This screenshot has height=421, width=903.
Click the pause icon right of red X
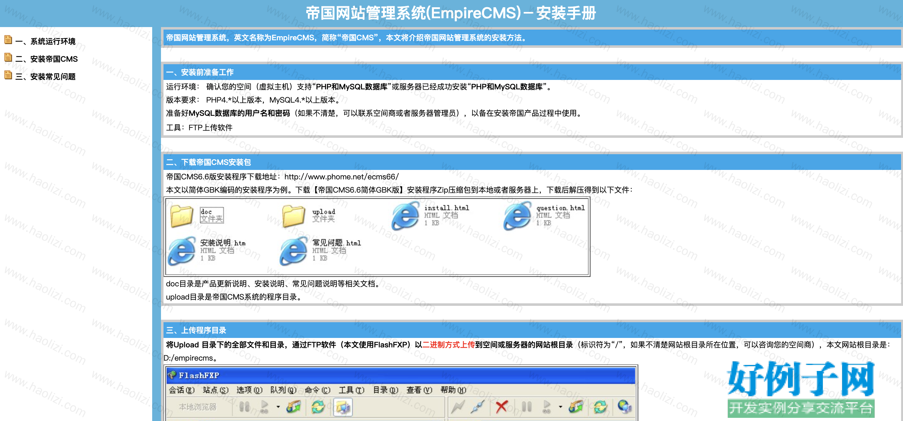pos(527,407)
